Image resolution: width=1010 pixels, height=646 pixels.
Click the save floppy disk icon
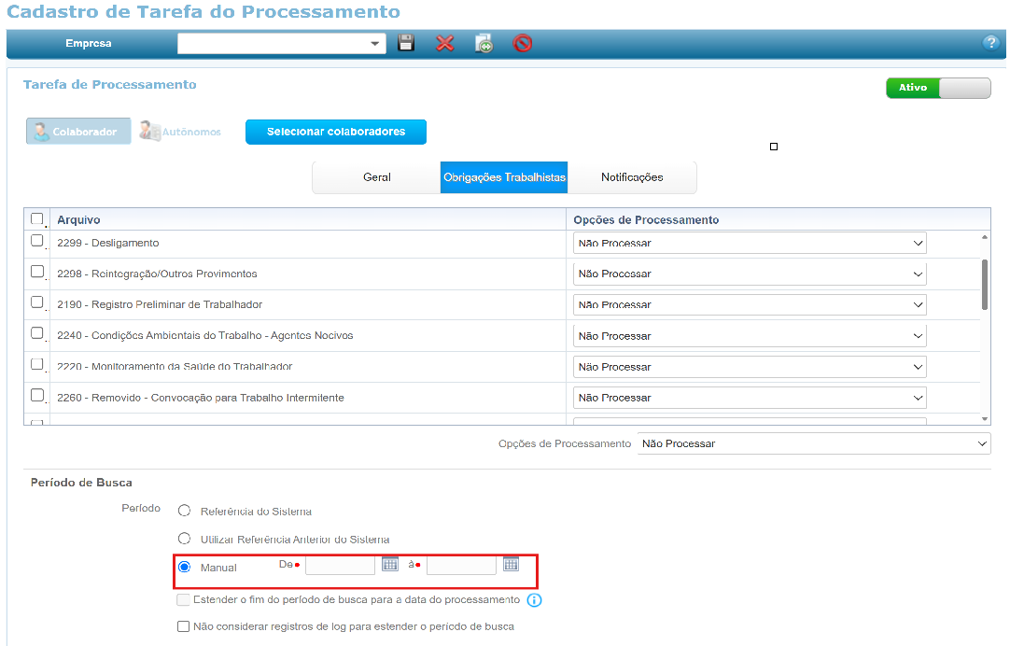click(406, 43)
